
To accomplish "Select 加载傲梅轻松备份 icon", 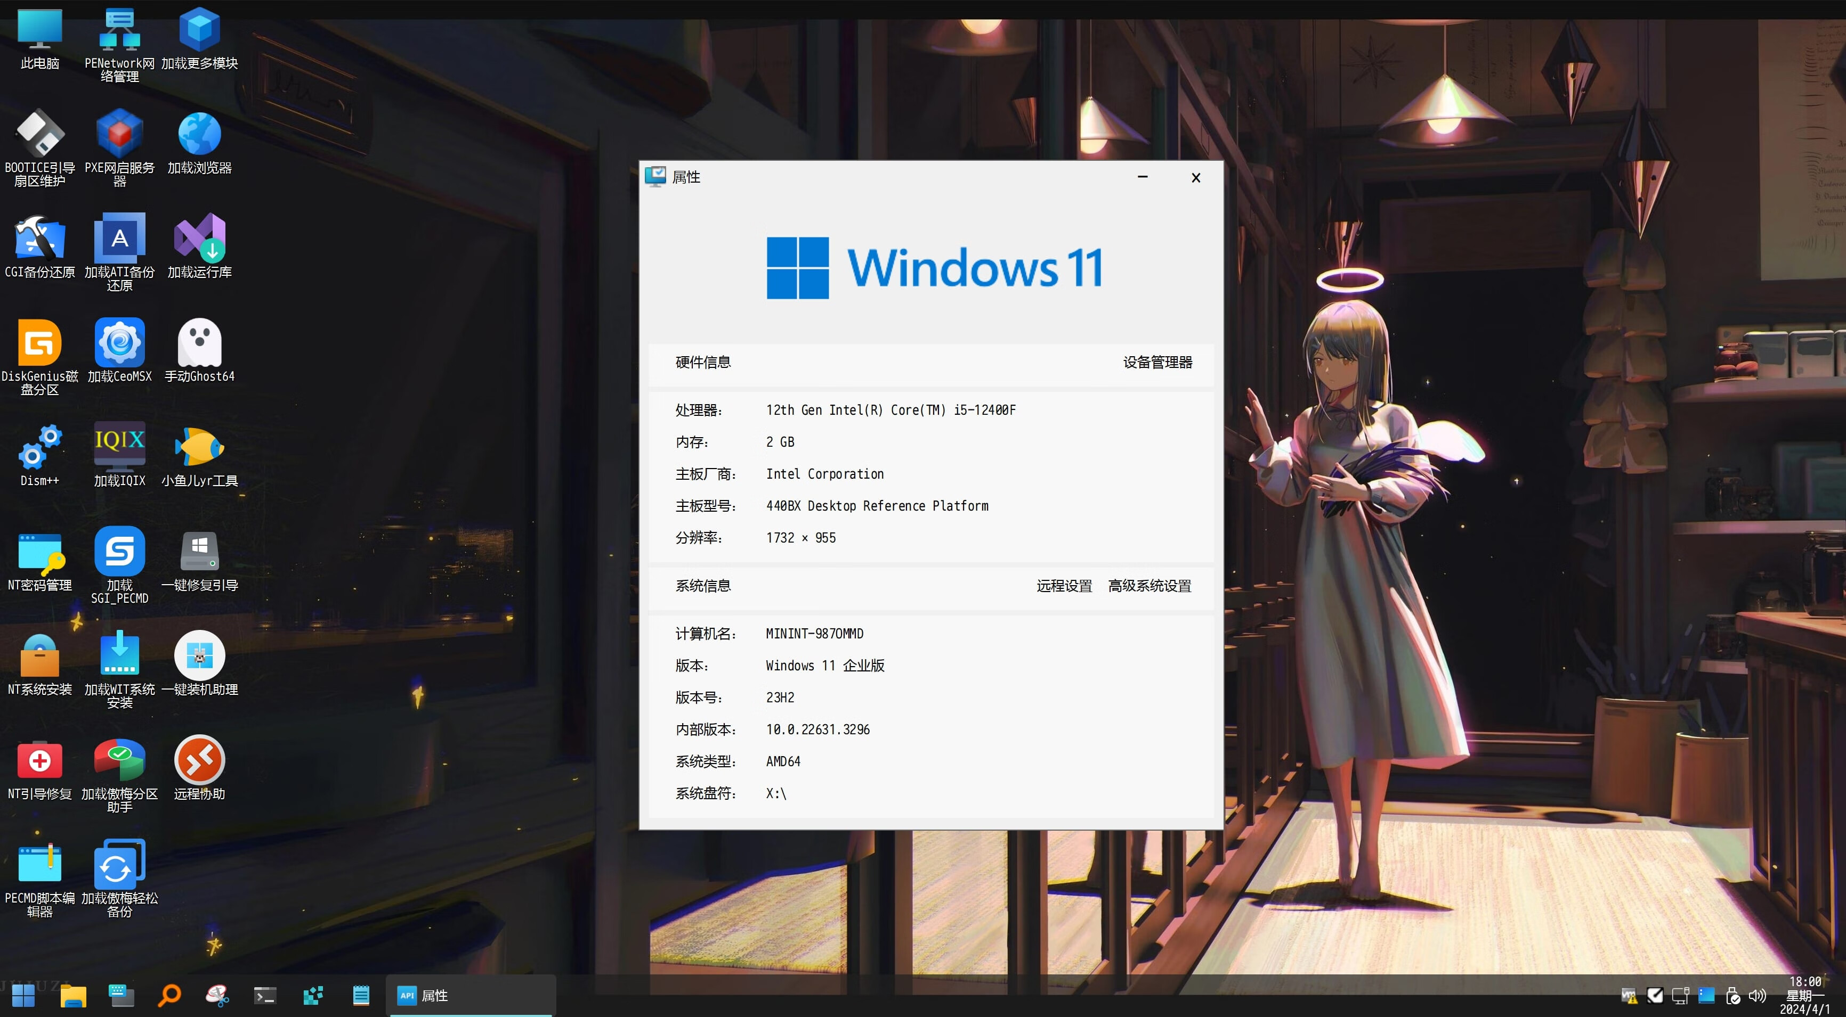I will (x=120, y=879).
